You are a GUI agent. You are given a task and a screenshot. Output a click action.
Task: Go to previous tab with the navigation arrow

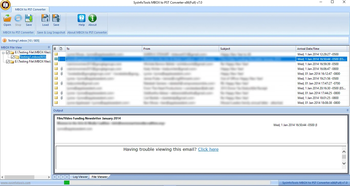pos(59,177)
